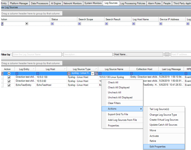Open the Log Source Type filter dropdown
Viewport: 191px width, 150px height.
(x=93, y=74)
